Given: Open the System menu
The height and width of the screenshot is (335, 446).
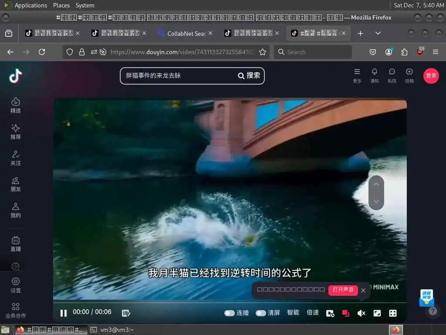Looking at the screenshot, I should click(x=85, y=5).
